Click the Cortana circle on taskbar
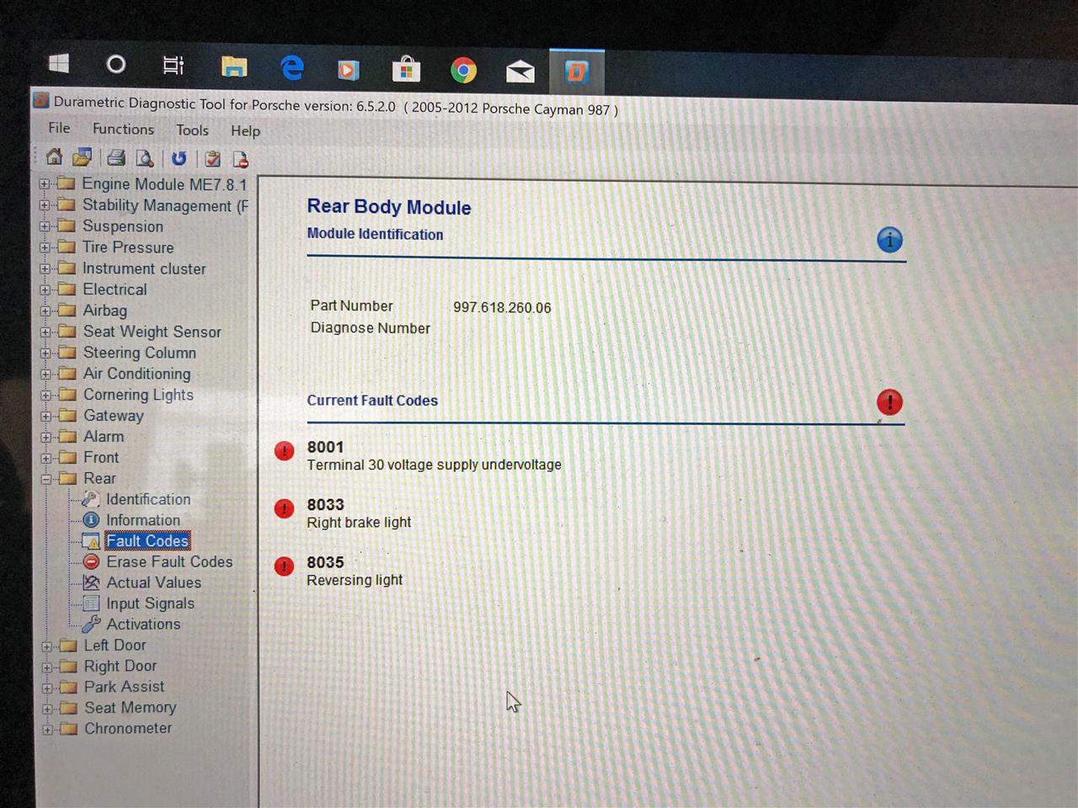 coord(116,65)
